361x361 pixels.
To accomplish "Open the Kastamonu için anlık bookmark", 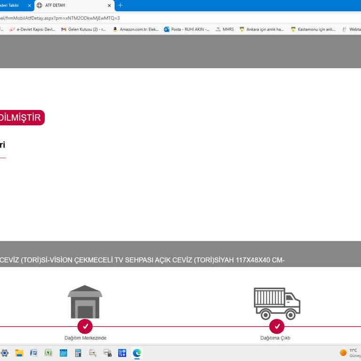I will (313, 29).
